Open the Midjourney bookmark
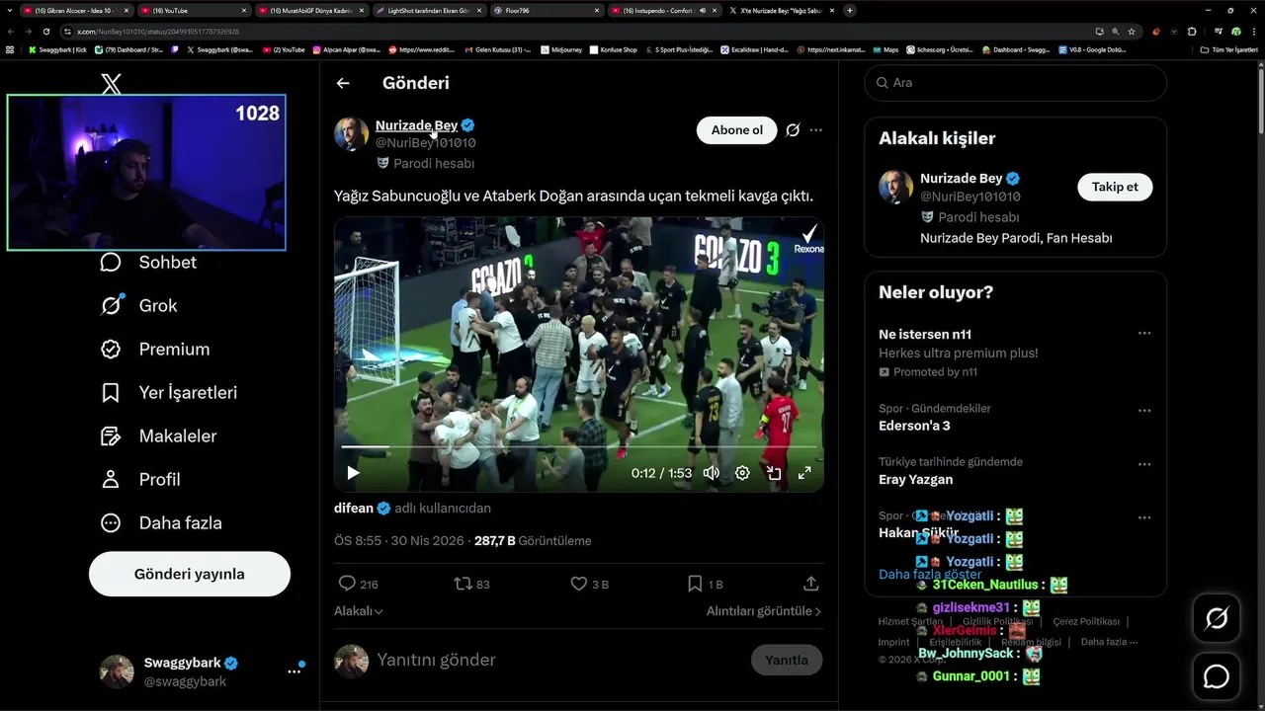 click(561, 49)
